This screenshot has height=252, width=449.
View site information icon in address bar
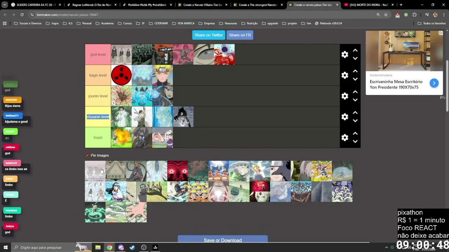point(32,15)
